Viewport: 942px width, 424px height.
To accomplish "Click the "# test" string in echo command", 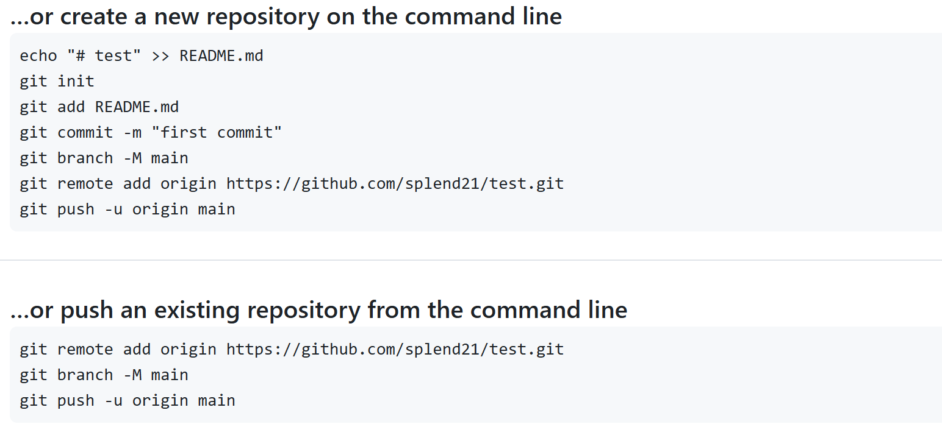I will click(104, 56).
